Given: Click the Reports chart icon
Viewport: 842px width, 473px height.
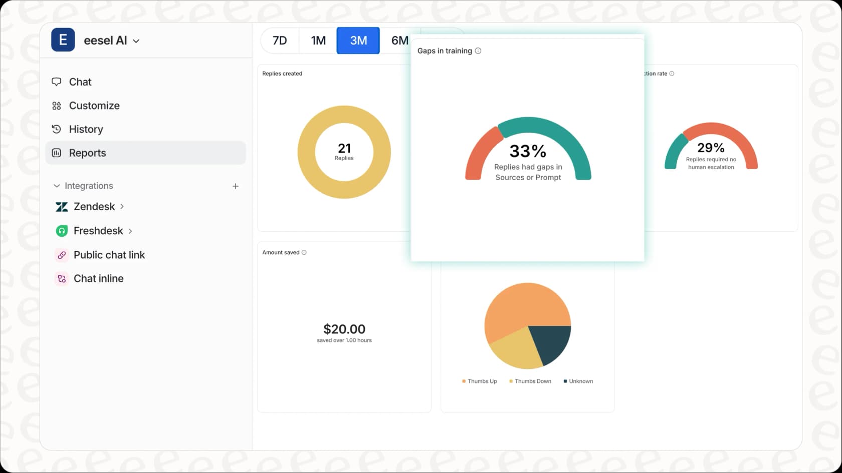Looking at the screenshot, I should (57, 153).
